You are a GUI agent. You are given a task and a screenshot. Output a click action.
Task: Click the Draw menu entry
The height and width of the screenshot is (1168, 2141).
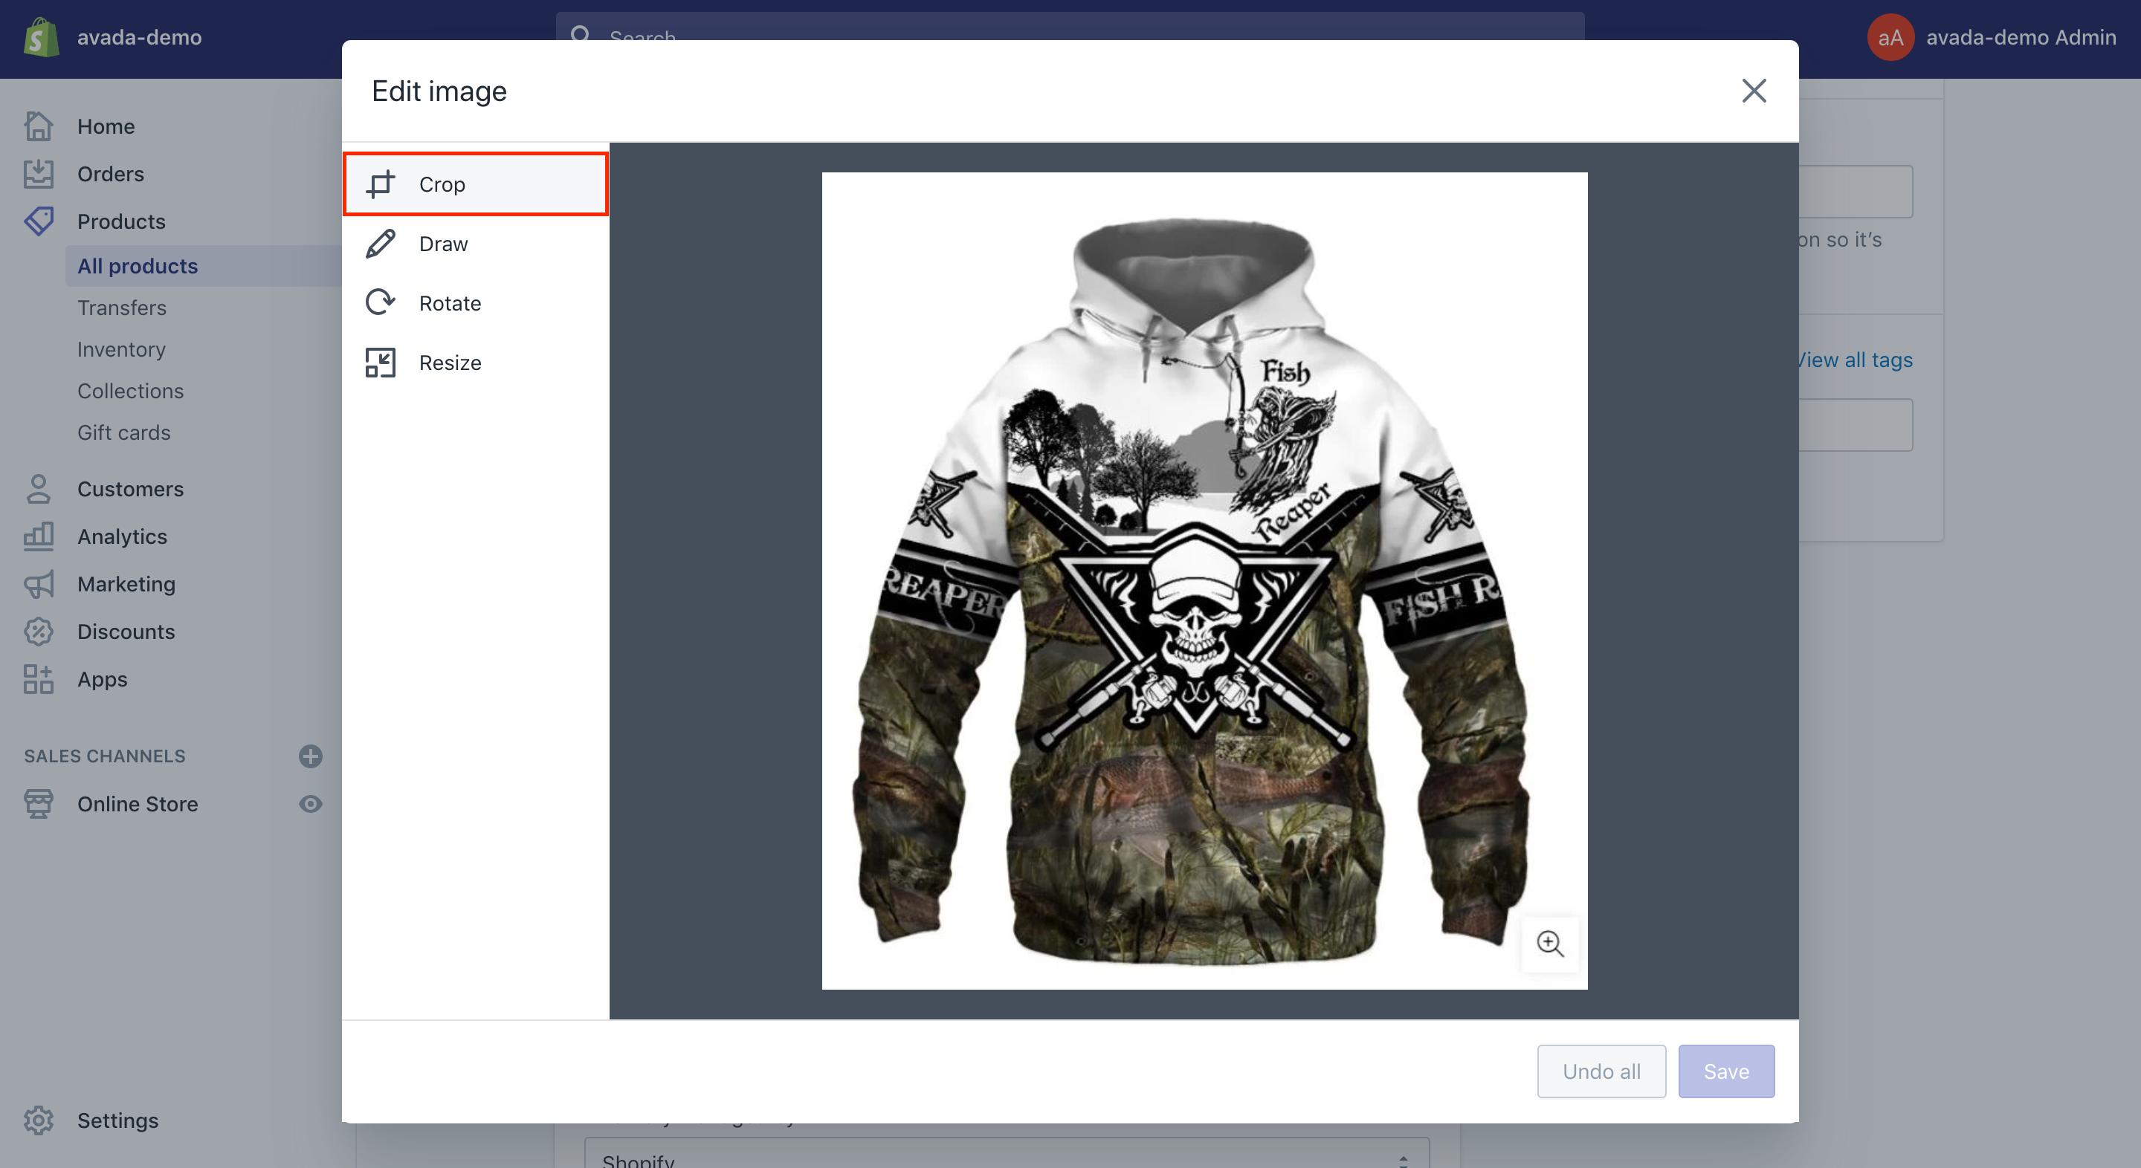443,243
